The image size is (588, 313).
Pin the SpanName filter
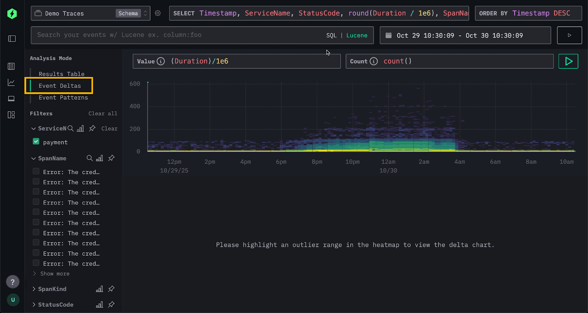pos(111,158)
